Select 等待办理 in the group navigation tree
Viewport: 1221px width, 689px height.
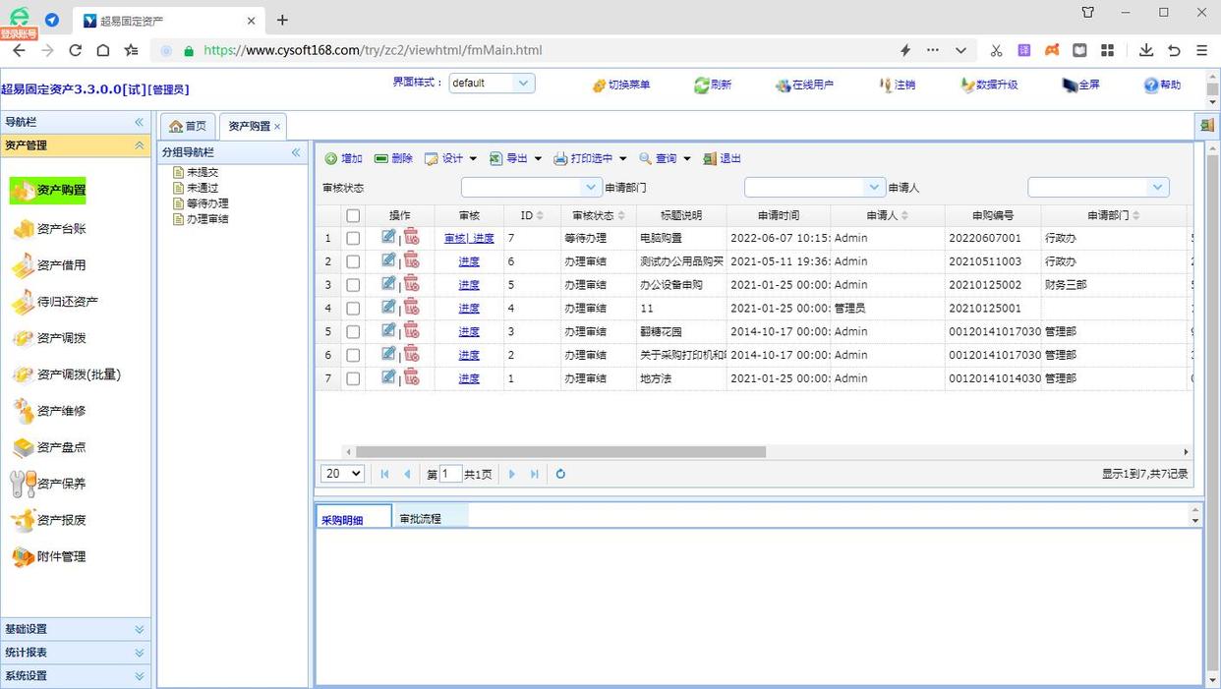[207, 203]
